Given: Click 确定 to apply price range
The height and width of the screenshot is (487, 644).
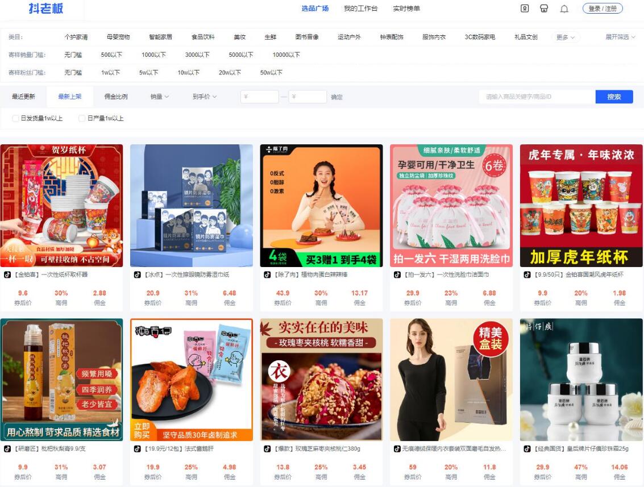Looking at the screenshot, I should [x=336, y=97].
